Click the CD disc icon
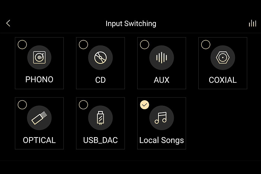 100,57
